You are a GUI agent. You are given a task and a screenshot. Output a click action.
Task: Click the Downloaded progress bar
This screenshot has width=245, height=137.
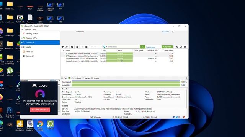pyautogui.click(x=126, y=82)
